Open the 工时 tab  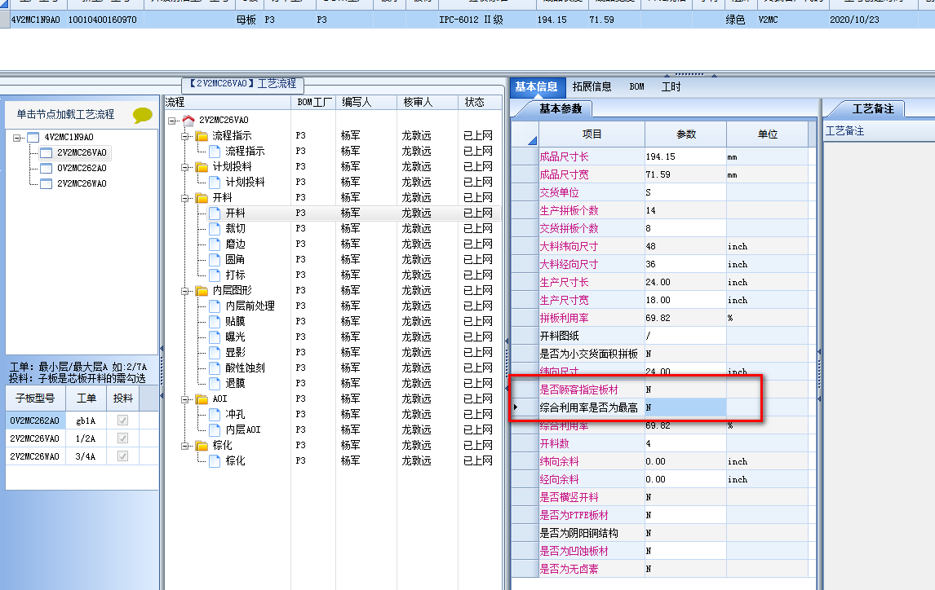[x=671, y=87]
